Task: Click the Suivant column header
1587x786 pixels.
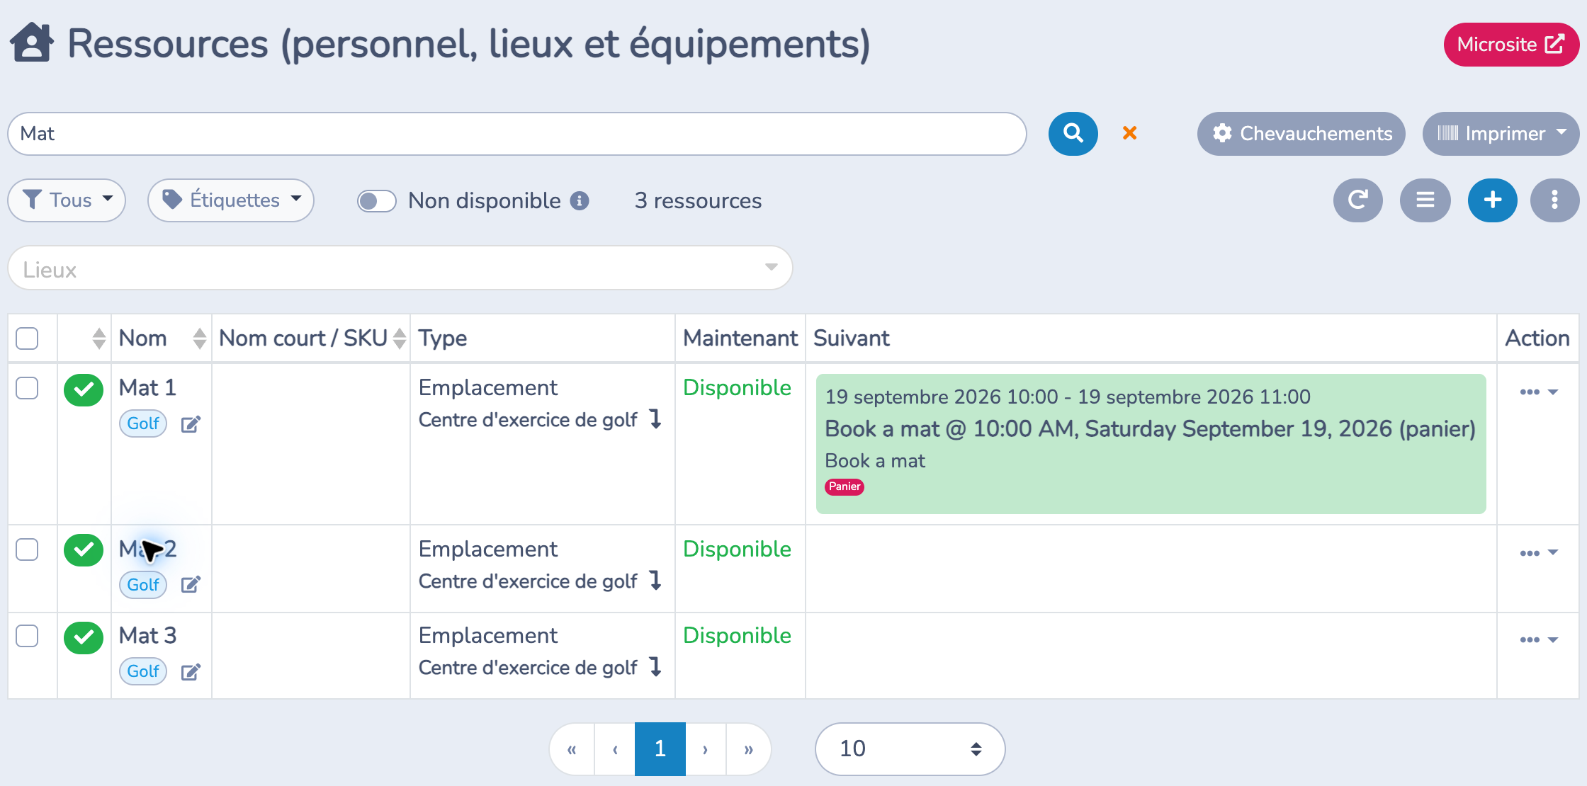Action: [x=852, y=338]
